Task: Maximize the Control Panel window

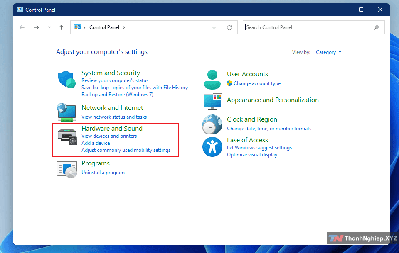Action: coord(361,10)
